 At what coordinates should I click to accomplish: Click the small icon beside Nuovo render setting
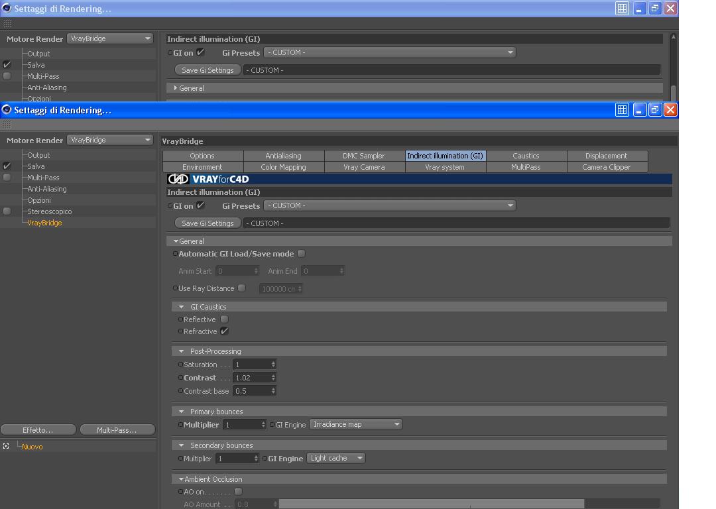[6, 446]
